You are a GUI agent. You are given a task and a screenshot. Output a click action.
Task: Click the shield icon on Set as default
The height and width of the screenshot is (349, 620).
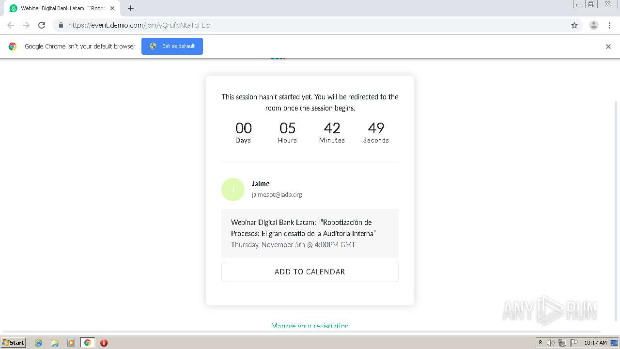pos(153,46)
